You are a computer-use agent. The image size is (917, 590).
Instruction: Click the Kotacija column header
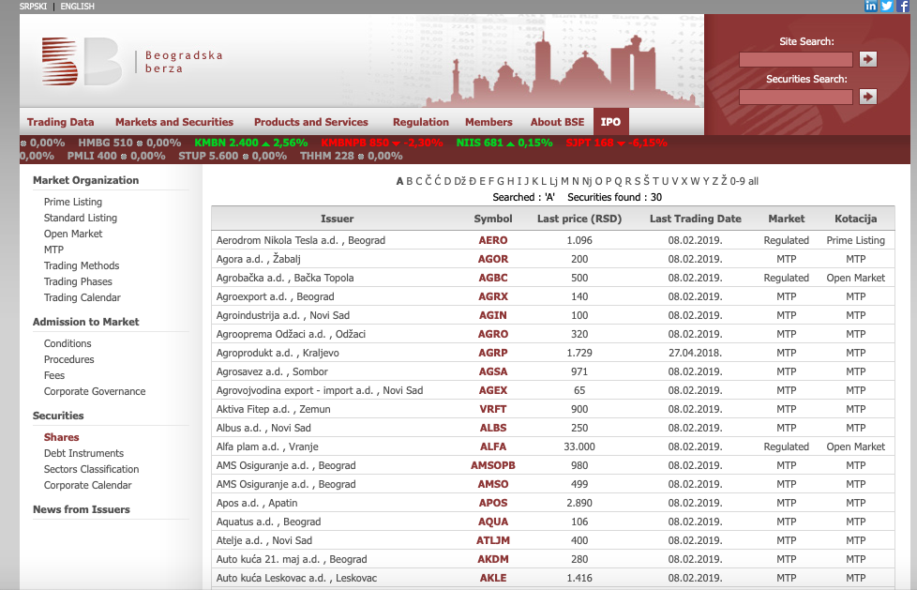pos(856,219)
